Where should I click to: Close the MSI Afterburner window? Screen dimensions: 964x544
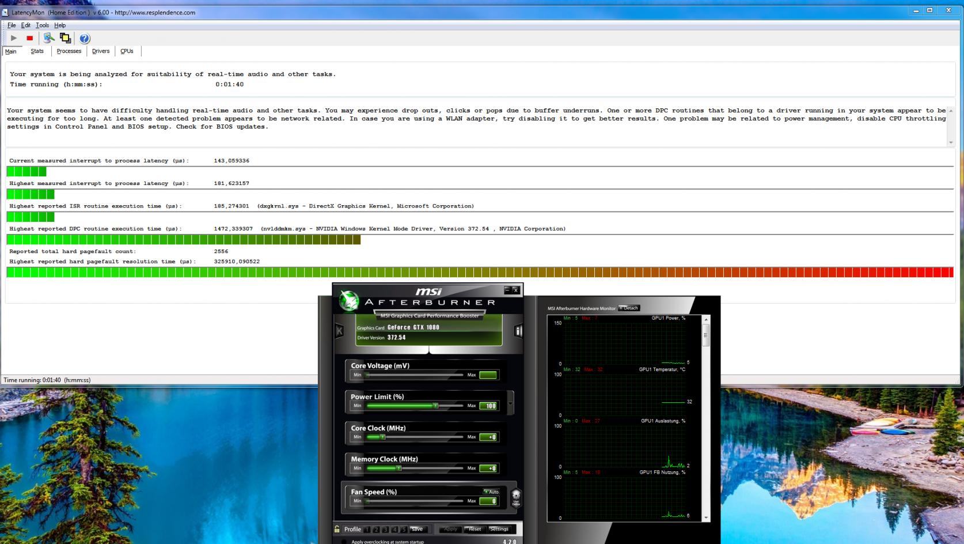pyautogui.click(x=515, y=290)
